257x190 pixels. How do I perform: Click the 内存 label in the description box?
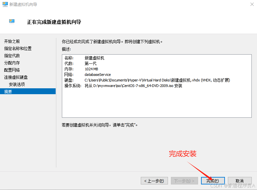pos(69,69)
